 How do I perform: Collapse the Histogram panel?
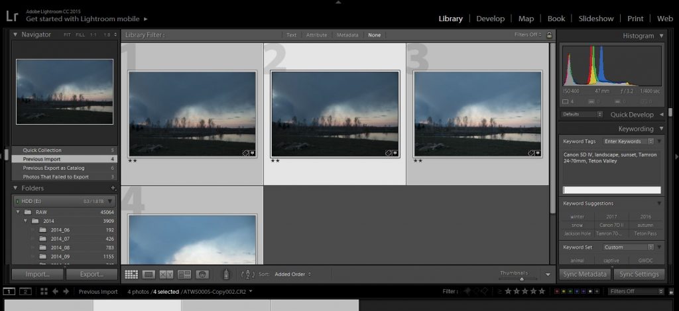[661, 36]
